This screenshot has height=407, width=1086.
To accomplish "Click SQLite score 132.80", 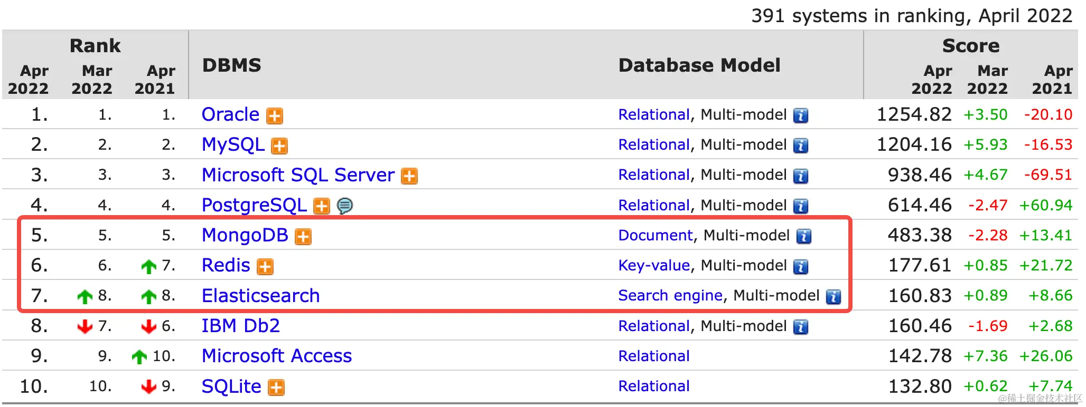I will tap(920, 386).
